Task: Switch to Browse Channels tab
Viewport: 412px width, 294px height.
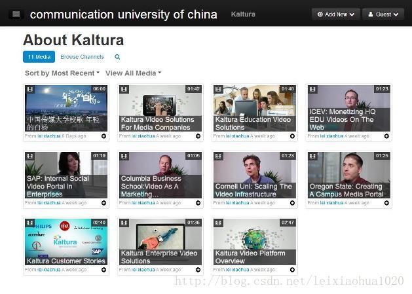Action: pyautogui.click(x=82, y=57)
